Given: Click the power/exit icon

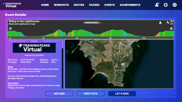Looking at the screenshot, I should tap(174, 5).
